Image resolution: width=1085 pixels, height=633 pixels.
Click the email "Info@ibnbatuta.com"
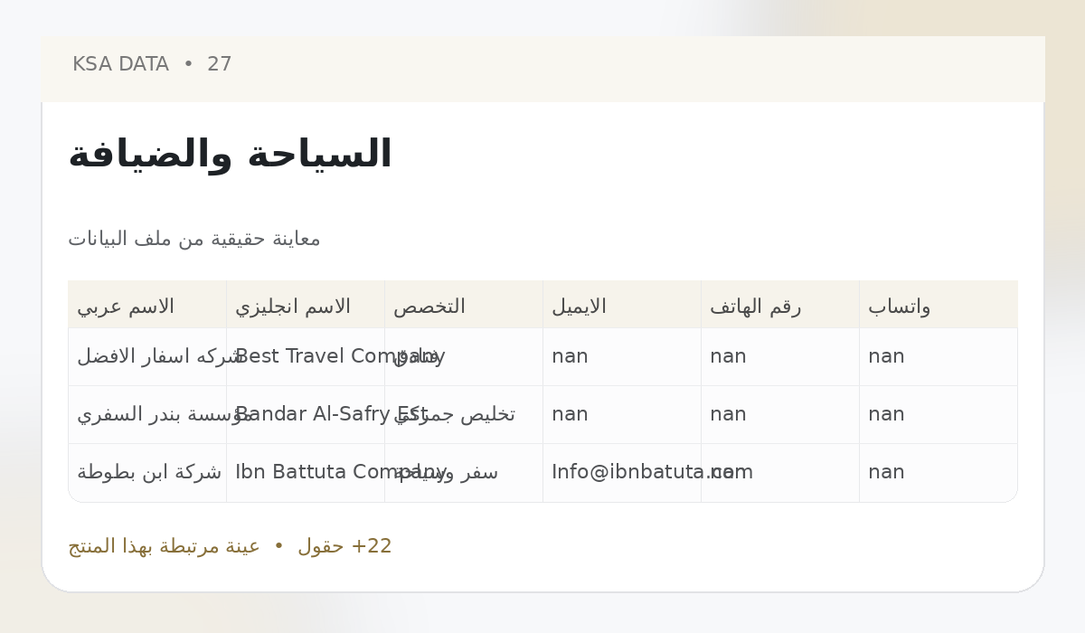622,473
